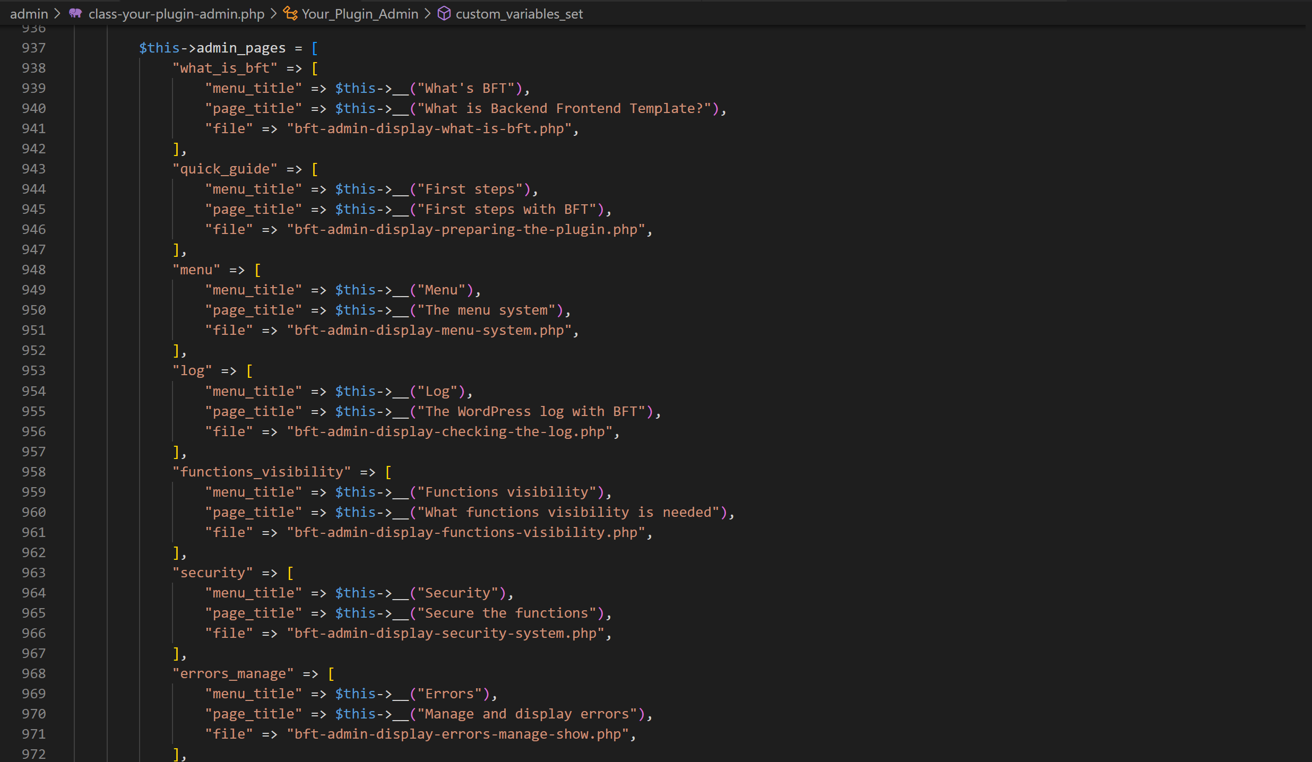Click the "menu" array key on line 948
Screen dimensions: 1312x762
click(196, 270)
